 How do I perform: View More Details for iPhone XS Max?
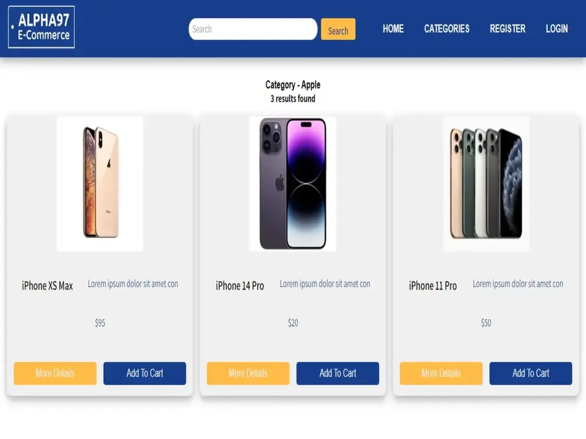pos(55,373)
